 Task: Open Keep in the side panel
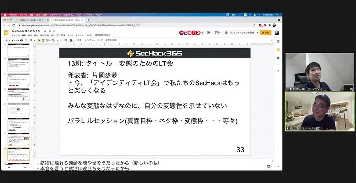(278, 50)
